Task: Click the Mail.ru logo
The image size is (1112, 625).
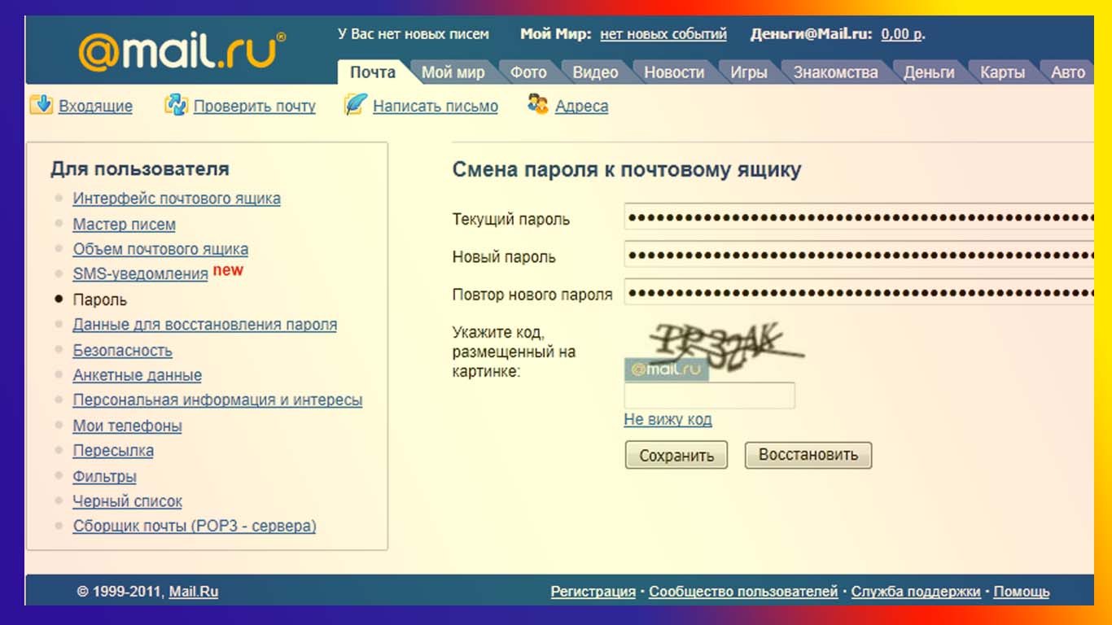Action: pos(182,50)
